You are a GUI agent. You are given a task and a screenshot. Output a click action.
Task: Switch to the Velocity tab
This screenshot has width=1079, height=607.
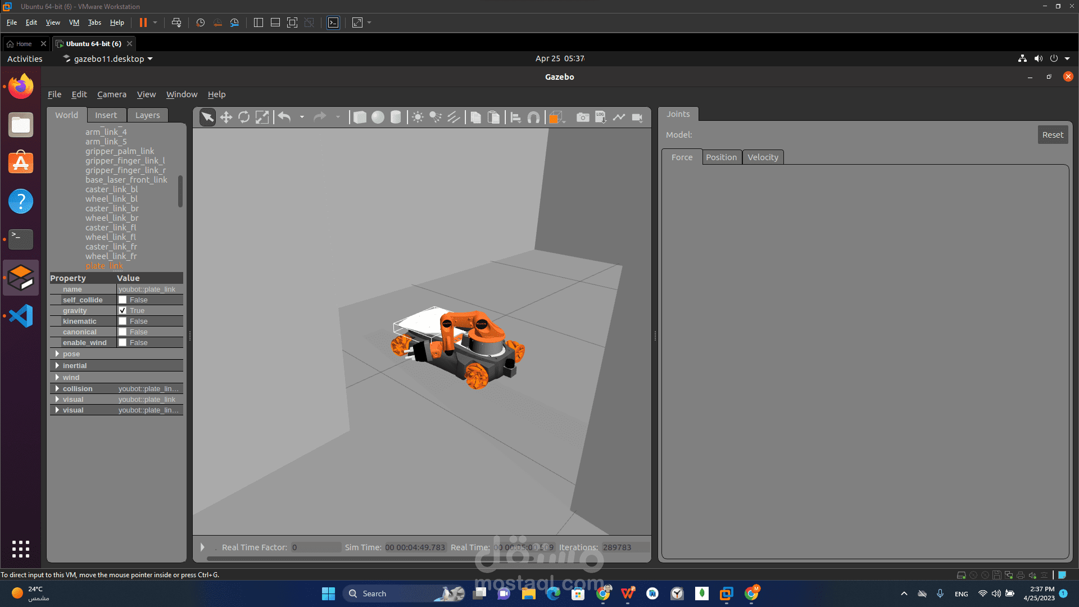[x=763, y=157]
